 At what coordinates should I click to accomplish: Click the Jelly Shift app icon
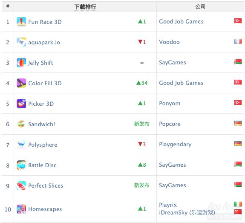pyautogui.click(x=21, y=63)
